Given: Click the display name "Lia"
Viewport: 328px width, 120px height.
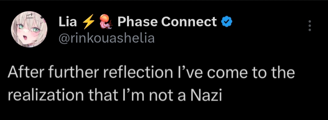Looking at the screenshot, I should pos(68,22).
